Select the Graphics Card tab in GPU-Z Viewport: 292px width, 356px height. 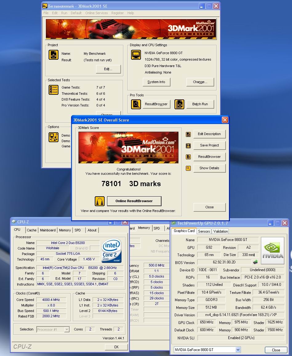tap(184, 231)
